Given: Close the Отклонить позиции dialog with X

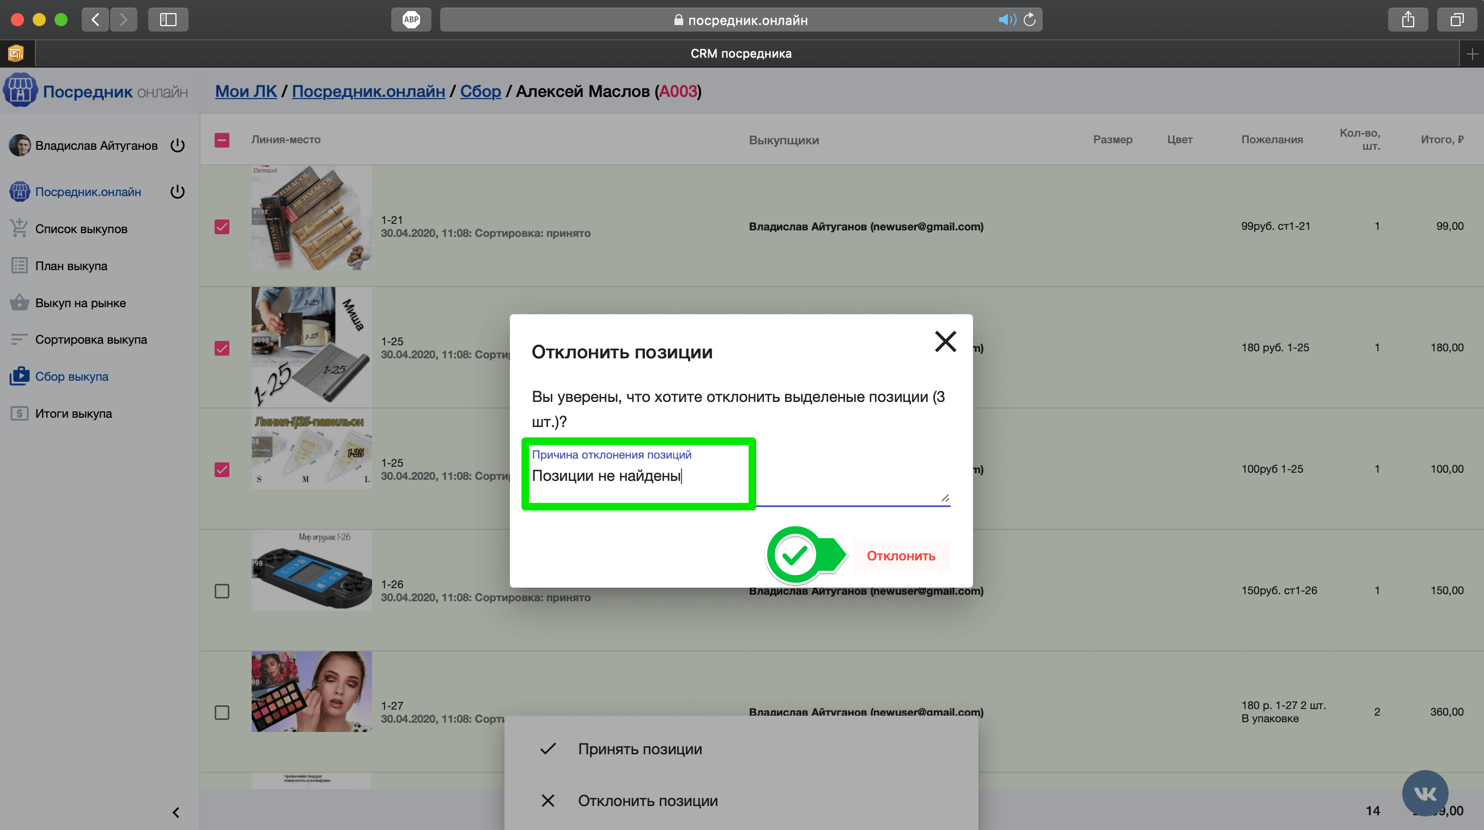Looking at the screenshot, I should point(945,341).
